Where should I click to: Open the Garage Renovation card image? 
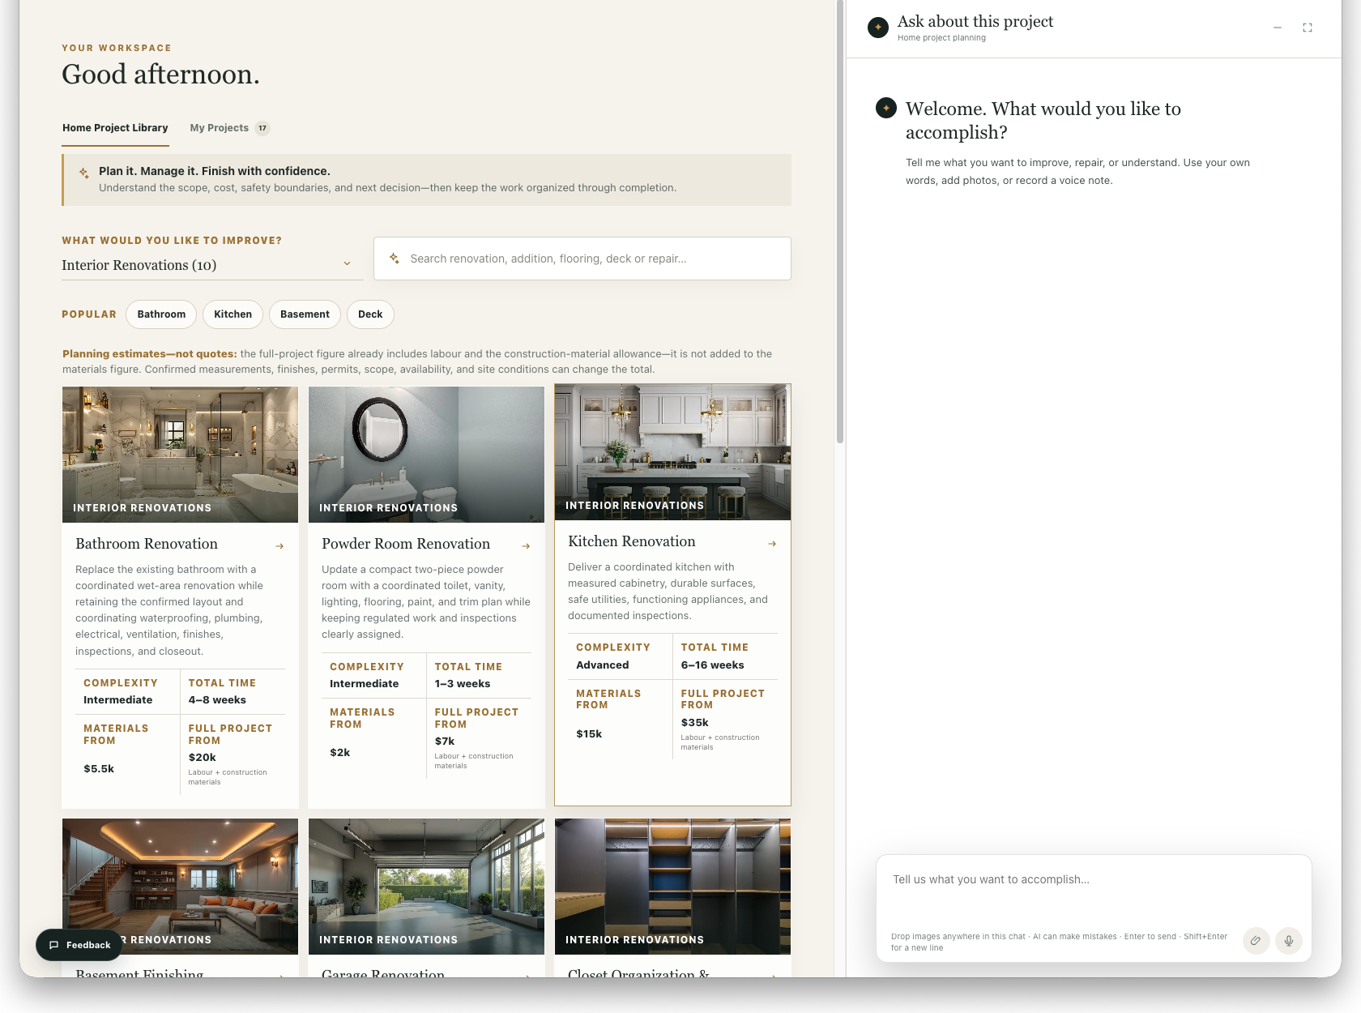point(426,887)
